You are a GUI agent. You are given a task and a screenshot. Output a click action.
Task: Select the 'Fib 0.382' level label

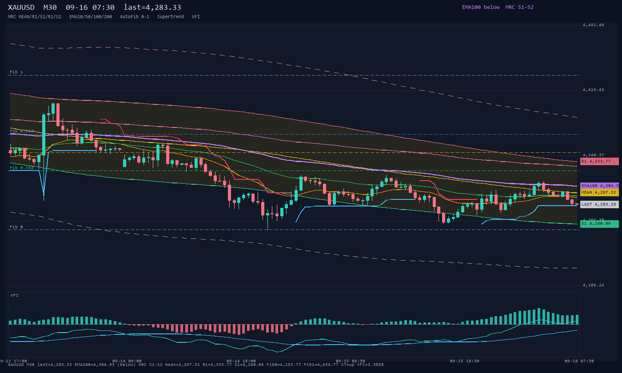22,168
